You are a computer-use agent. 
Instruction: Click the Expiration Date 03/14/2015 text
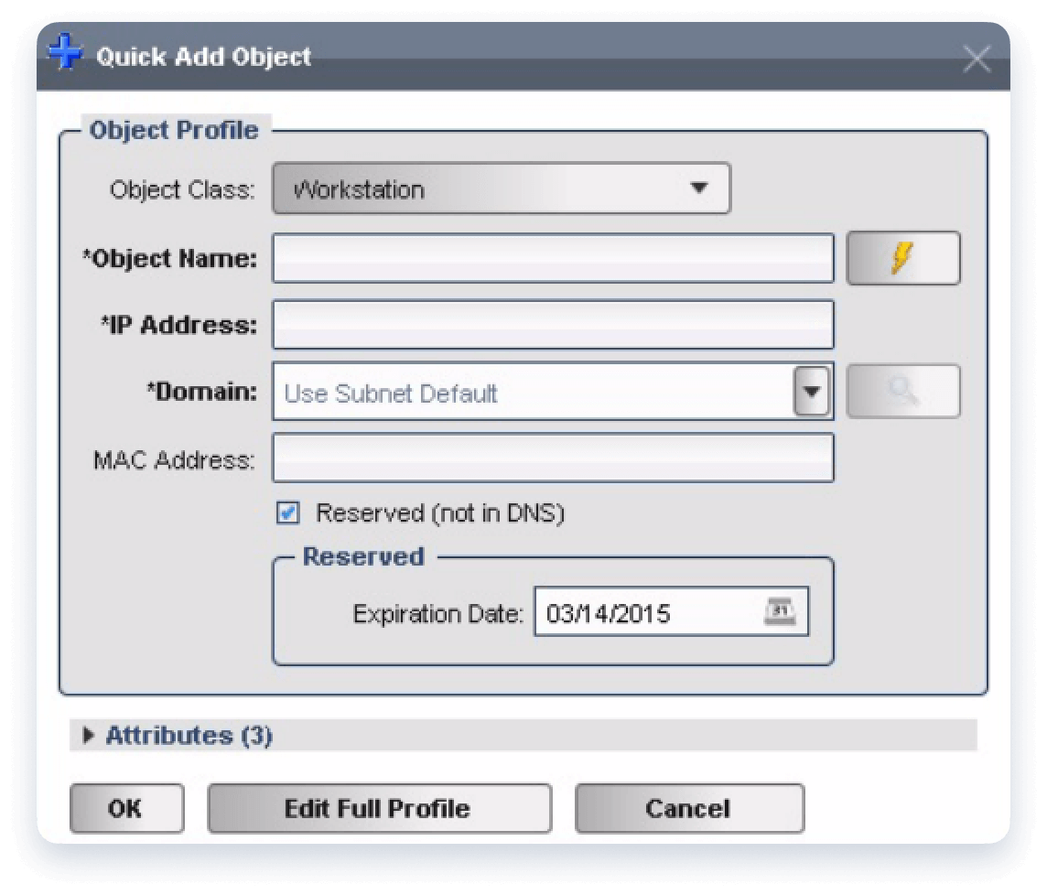[x=608, y=613]
